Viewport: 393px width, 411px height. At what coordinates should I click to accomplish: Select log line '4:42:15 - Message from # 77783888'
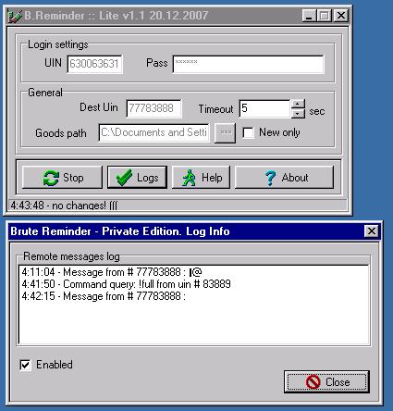[104, 296]
